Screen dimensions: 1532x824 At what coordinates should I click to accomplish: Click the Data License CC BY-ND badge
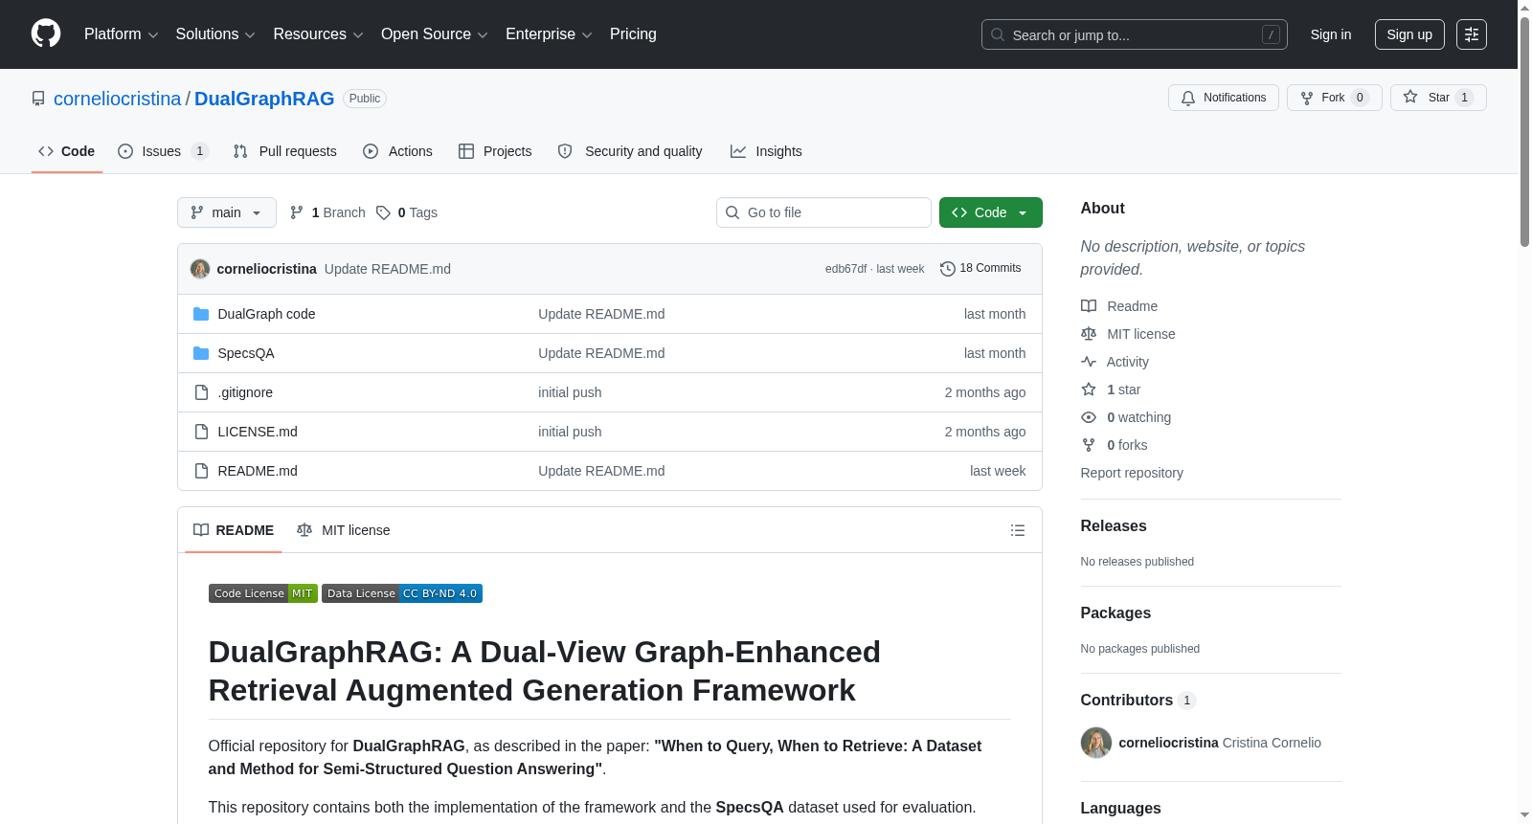pos(402,593)
